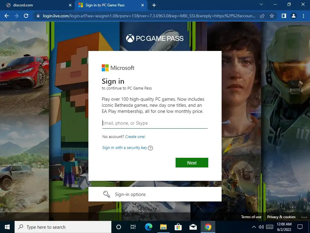Open Sign-in options
Screen dimensions: 310x233
(155, 194)
